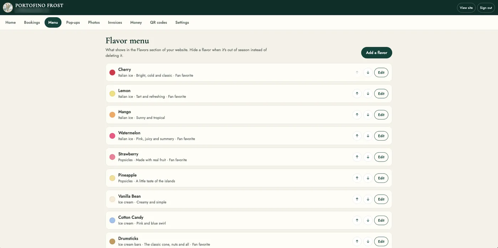Click the Drumsticks brown color dot
The width and height of the screenshot is (498, 248).
click(x=112, y=241)
